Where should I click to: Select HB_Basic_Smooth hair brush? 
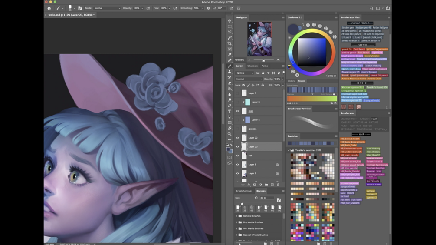point(350,139)
